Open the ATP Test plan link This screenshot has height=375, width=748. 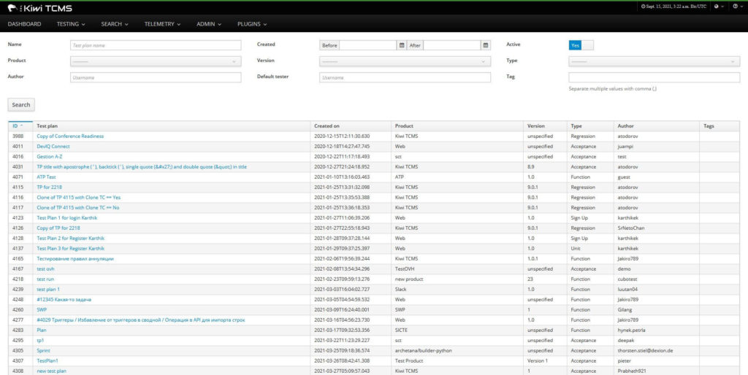click(x=46, y=177)
